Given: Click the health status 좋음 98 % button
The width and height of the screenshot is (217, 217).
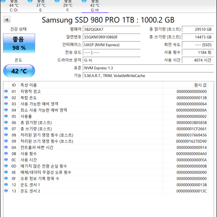Looking at the screenshot, I should coord(19,43).
